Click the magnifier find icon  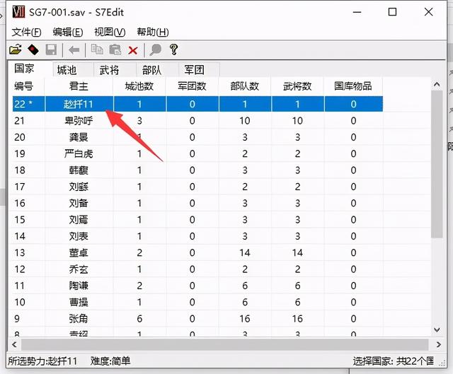155,50
